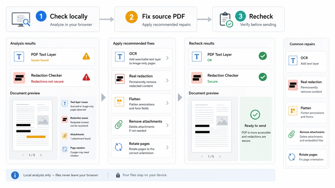Go to previous page in Analysis document preview

pos(23,155)
